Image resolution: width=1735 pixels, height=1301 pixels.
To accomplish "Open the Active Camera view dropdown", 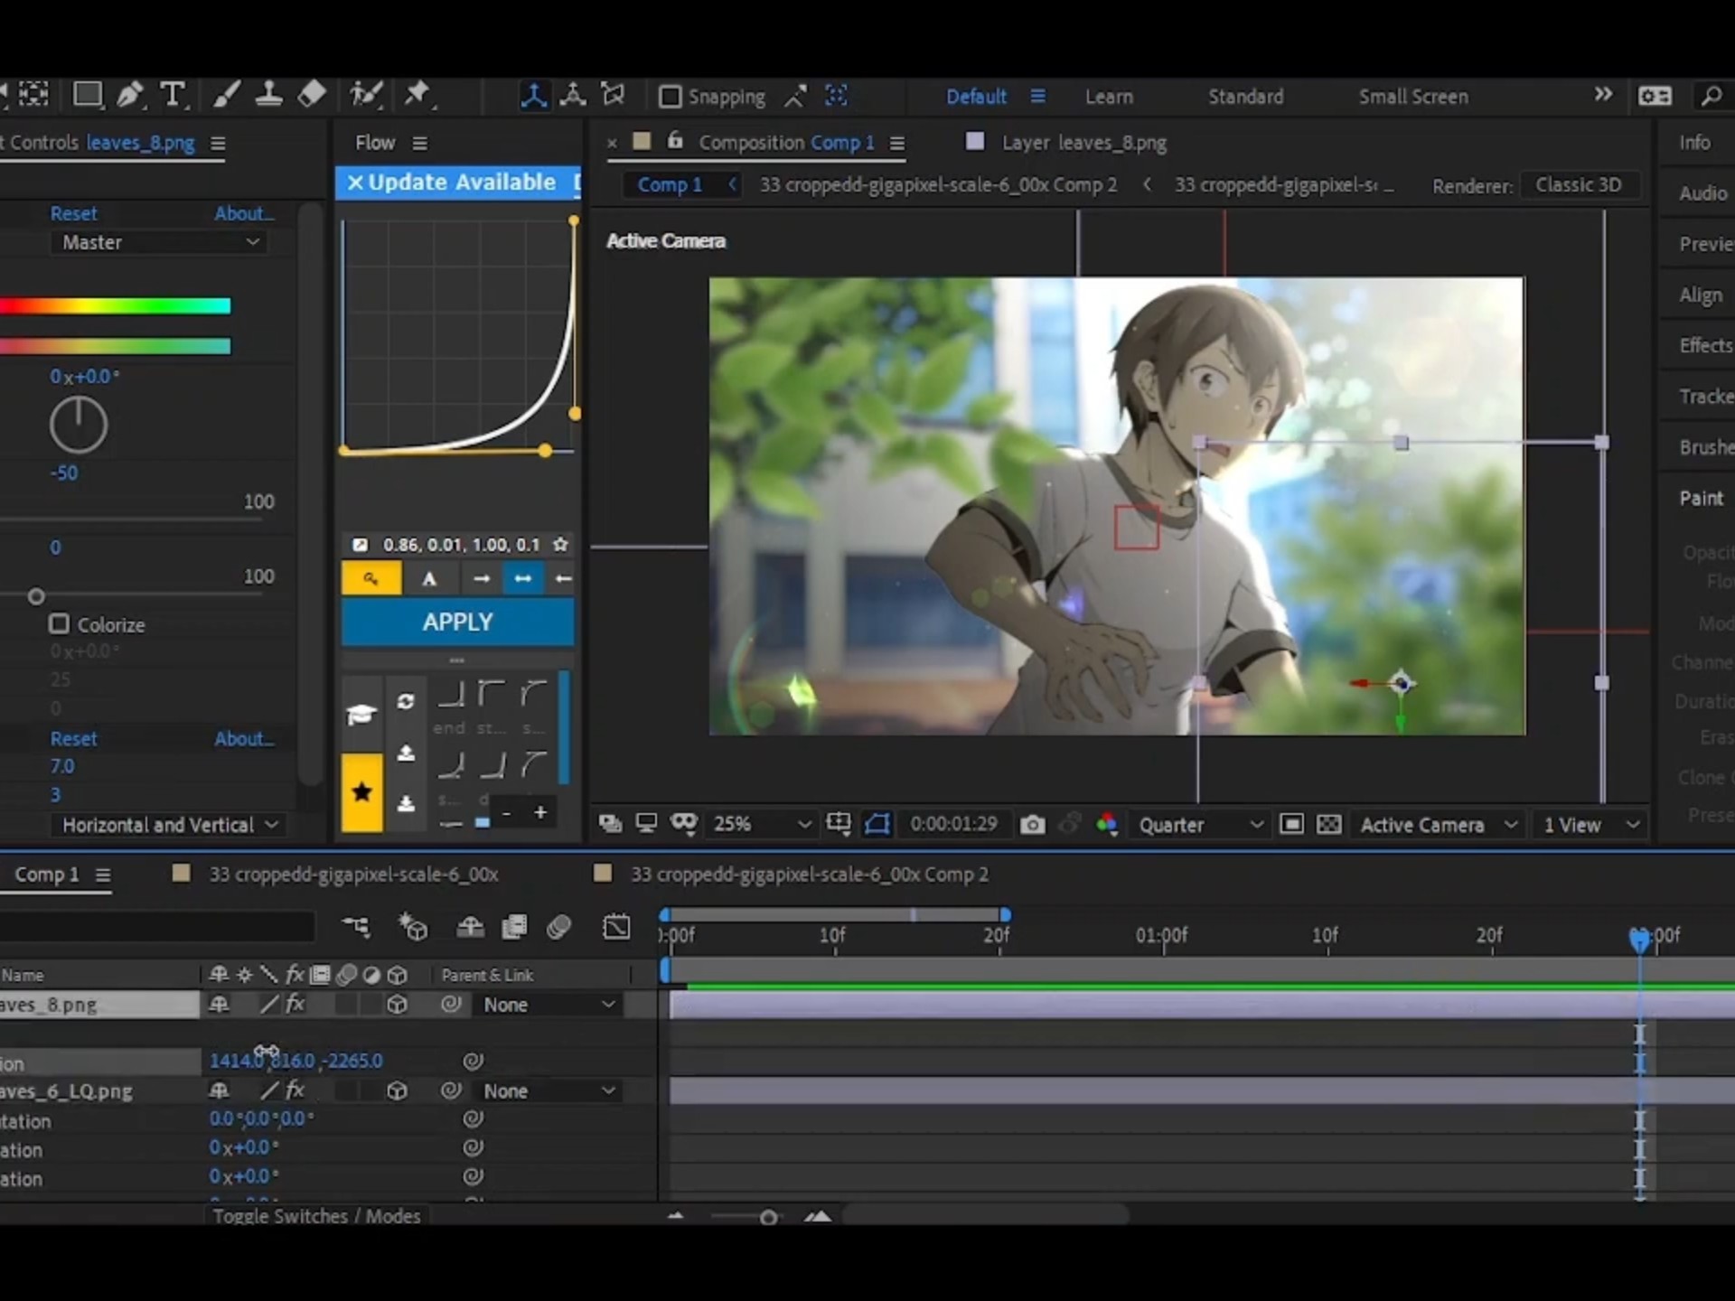I will [x=1438, y=824].
